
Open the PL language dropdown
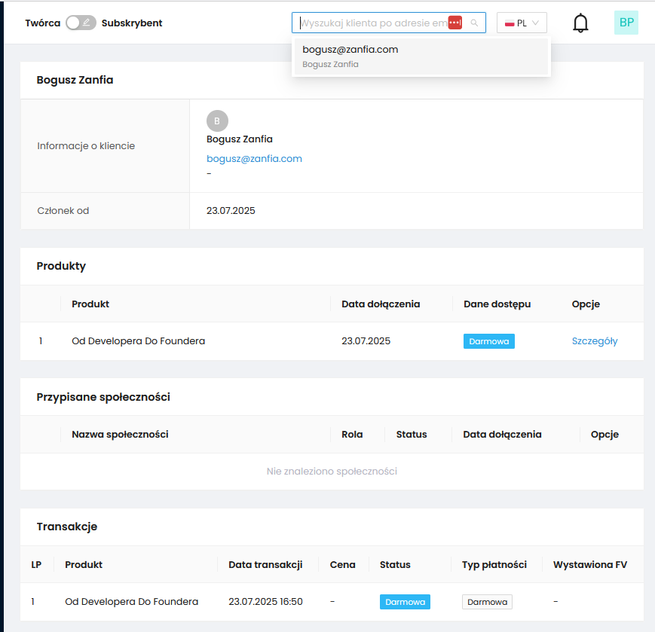[x=522, y=23]
